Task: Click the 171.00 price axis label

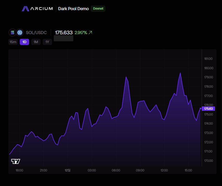Action: pos(208,151)
